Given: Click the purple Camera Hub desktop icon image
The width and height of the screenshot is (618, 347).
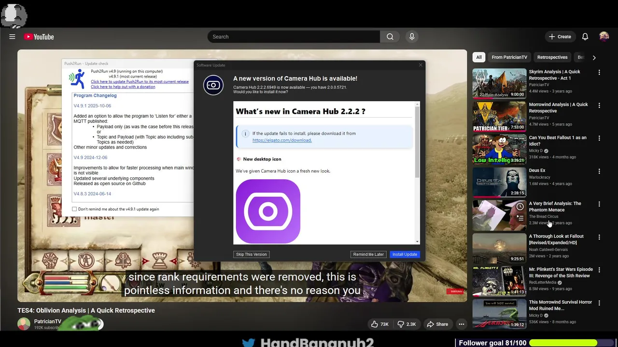Looking at the screenshot, I should (268, 211).
